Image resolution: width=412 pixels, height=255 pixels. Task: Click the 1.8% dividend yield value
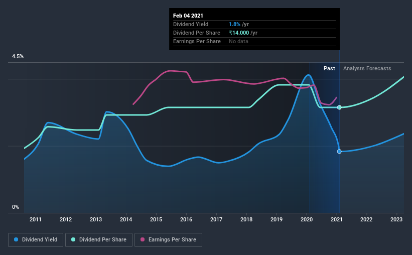pyautogui.click(x=234, y=24)
